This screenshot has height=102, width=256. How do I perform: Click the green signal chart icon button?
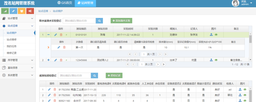(x=5, y=11)
